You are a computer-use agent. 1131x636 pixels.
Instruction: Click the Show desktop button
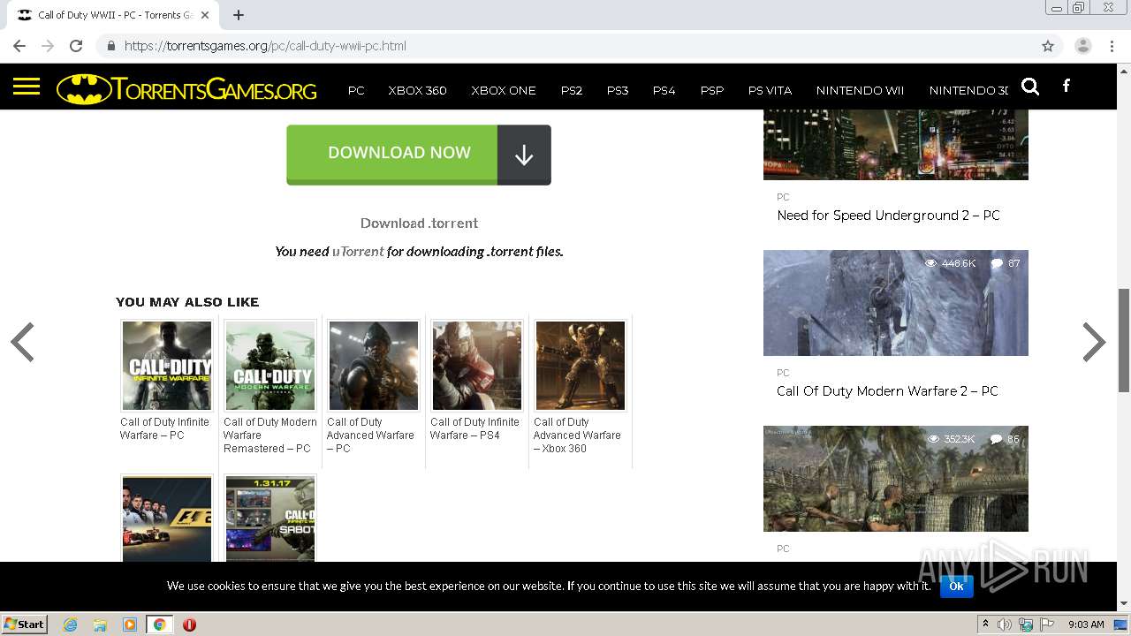pos(1120,625)
